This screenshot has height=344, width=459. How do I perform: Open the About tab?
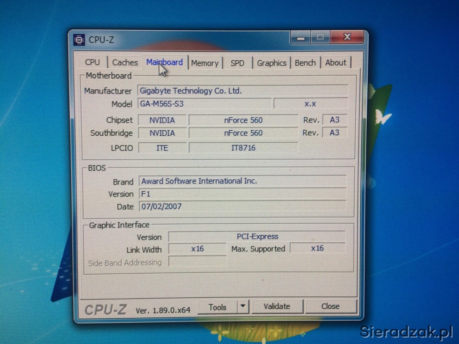coord(336,62)
